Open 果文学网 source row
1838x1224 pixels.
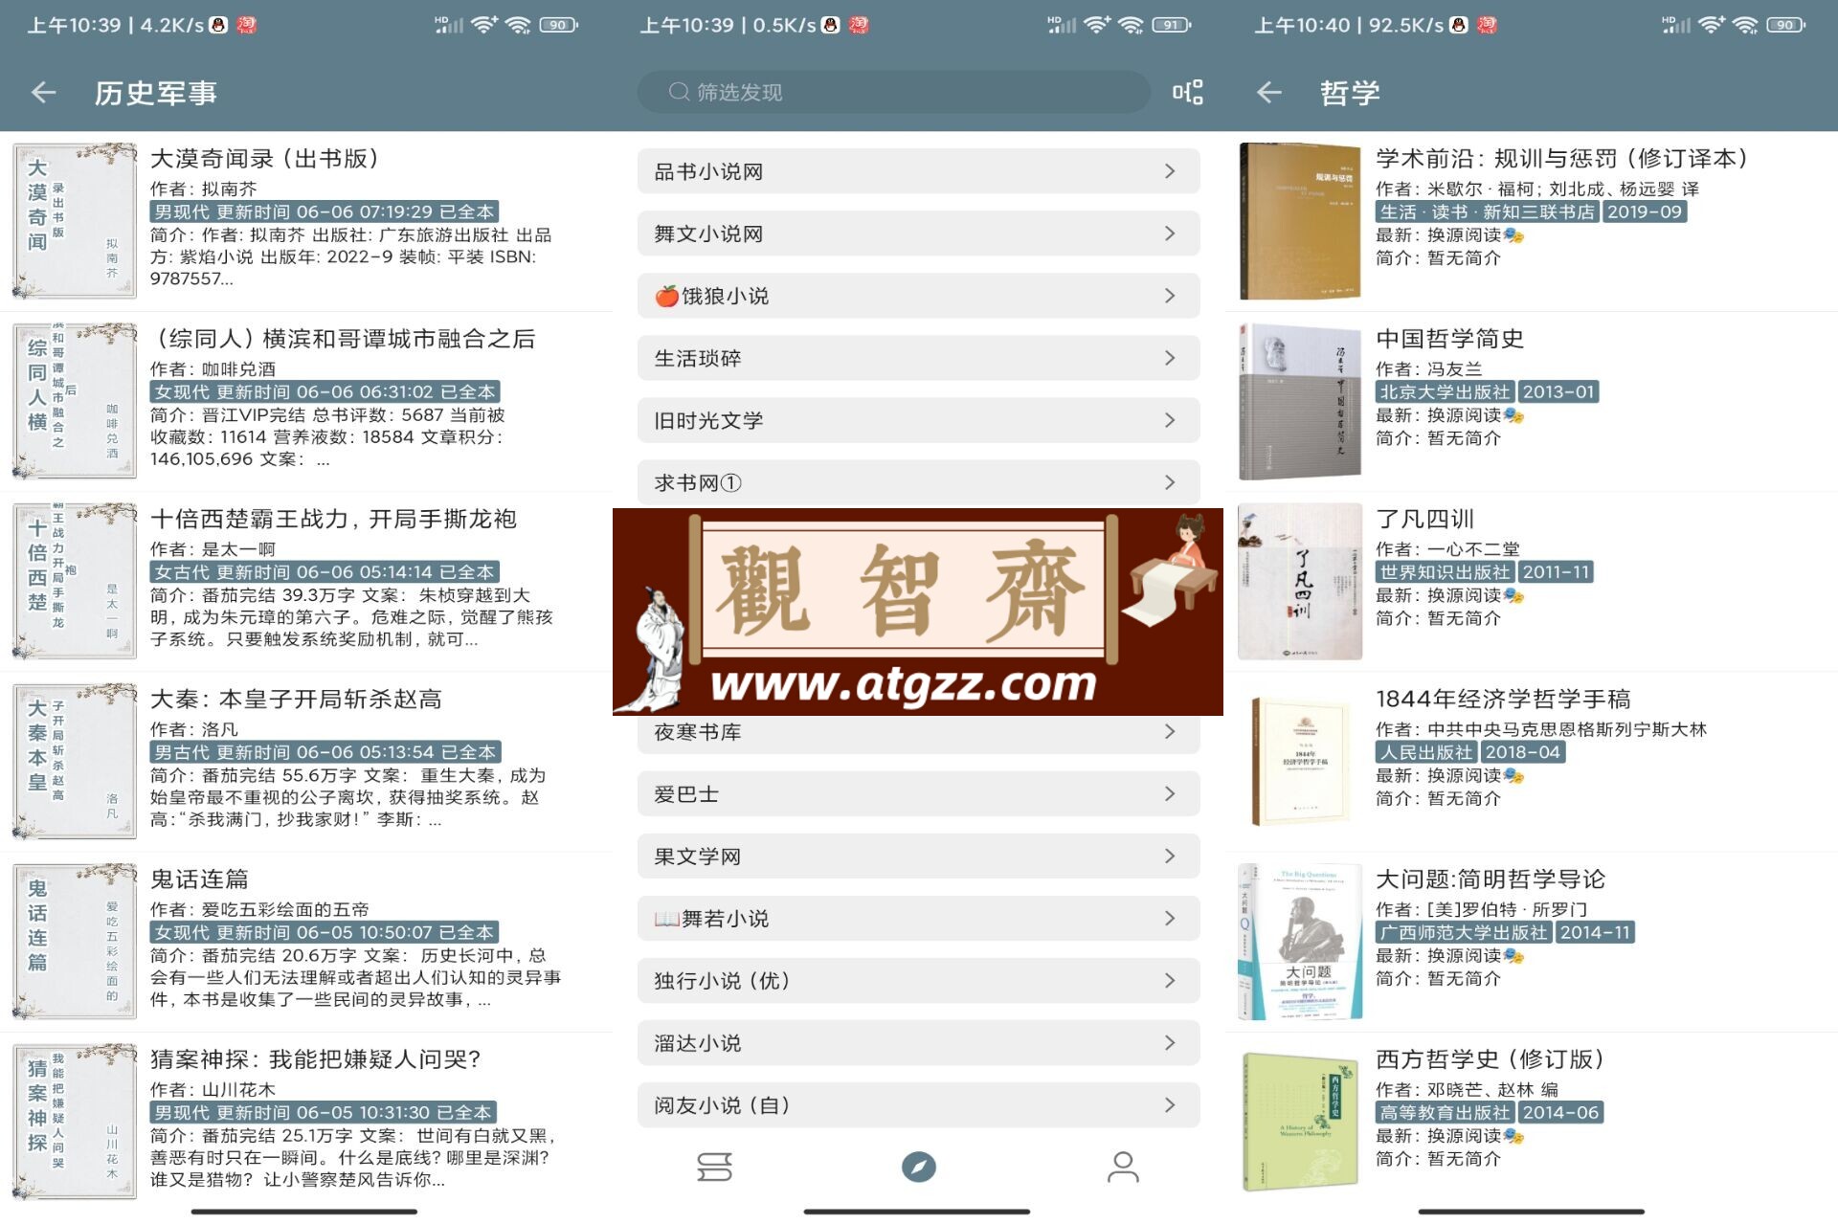tap(918, 857)
